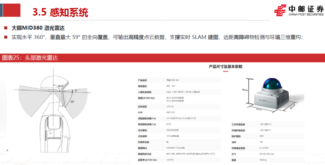The width and height of the screenshot is (325, 165).
Task: Click the "9~27VDC" voltage value
Action: 264,148
